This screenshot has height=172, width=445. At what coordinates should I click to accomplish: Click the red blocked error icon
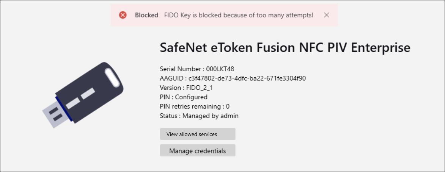123,15
